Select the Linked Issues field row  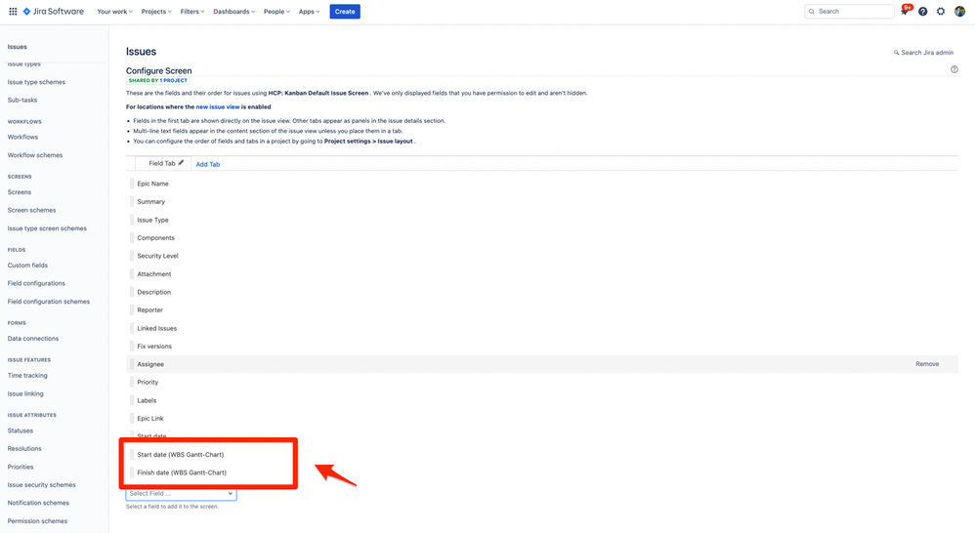tap(542, 328)
